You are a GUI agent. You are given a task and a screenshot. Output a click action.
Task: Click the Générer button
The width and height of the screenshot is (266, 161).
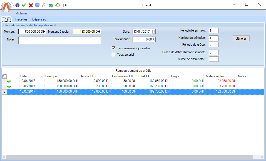tap(241, 39)
